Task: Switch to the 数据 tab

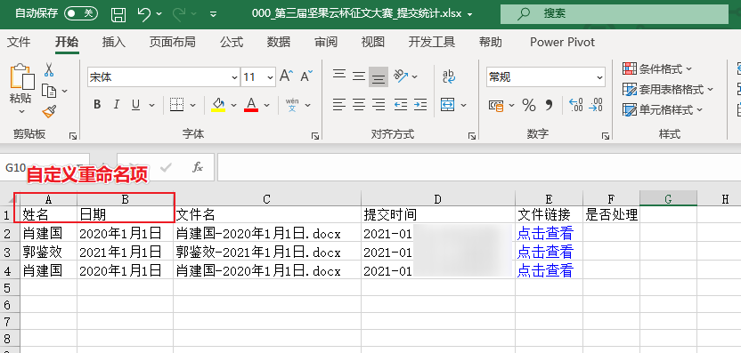Action: click(279, 42)
